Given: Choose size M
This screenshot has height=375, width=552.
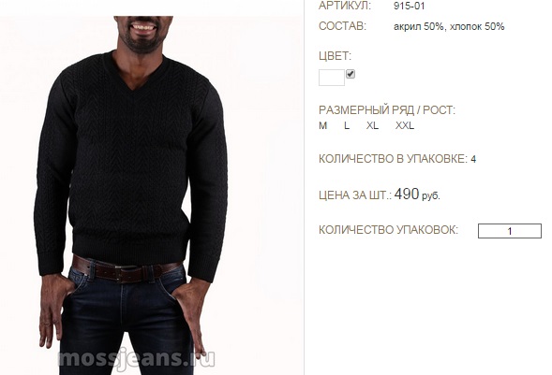Looking at the screenshot, I should point(322,125).
